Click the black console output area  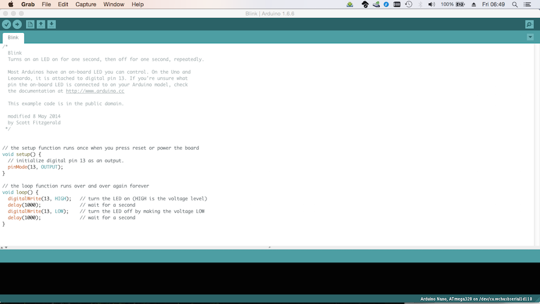pos(270,278)
